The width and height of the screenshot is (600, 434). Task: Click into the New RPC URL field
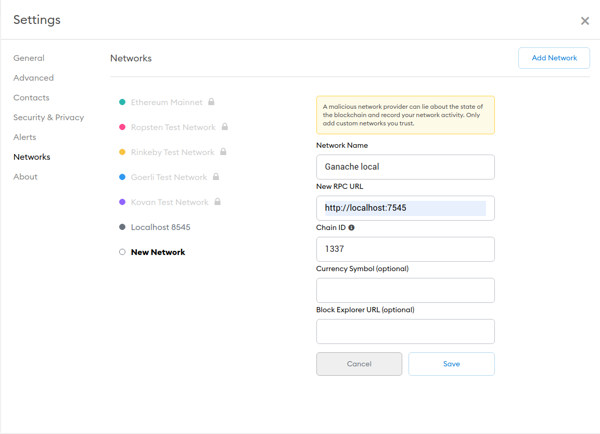(x=405, y=208)
